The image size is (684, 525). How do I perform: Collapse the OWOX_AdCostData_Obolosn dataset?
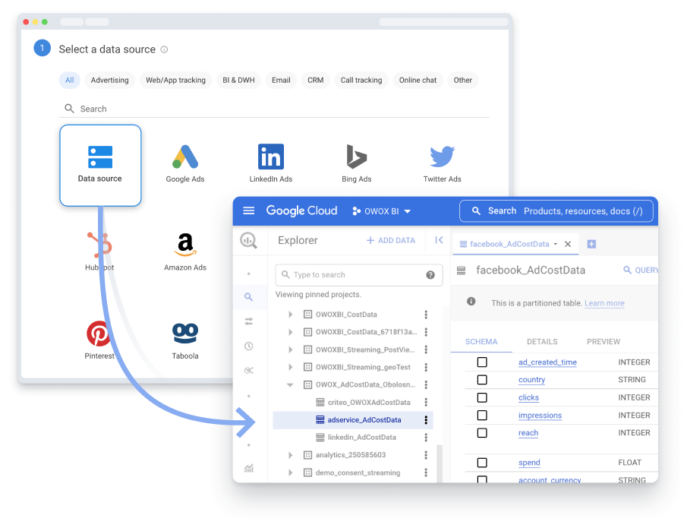click(290, 385)
